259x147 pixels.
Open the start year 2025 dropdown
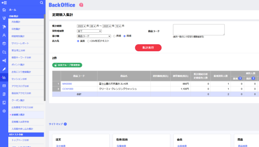[x=81, y=26]
